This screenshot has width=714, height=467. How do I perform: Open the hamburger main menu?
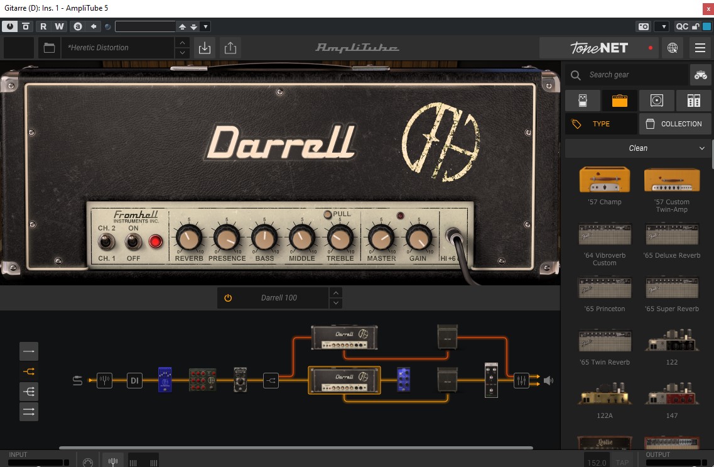coord(700,48)
